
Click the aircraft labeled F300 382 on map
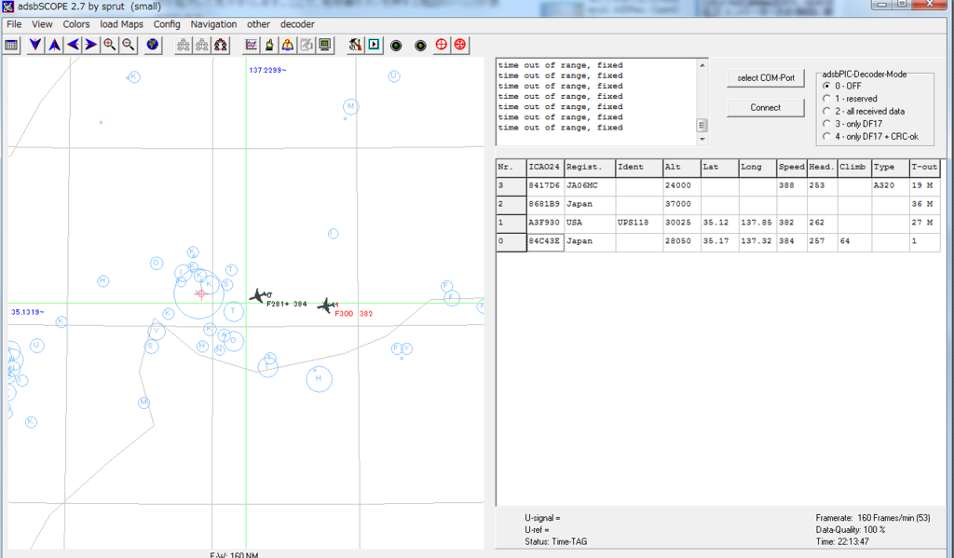(x=327, y=306)
